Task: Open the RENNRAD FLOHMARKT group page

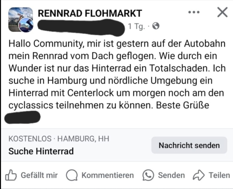Action: 90,14
